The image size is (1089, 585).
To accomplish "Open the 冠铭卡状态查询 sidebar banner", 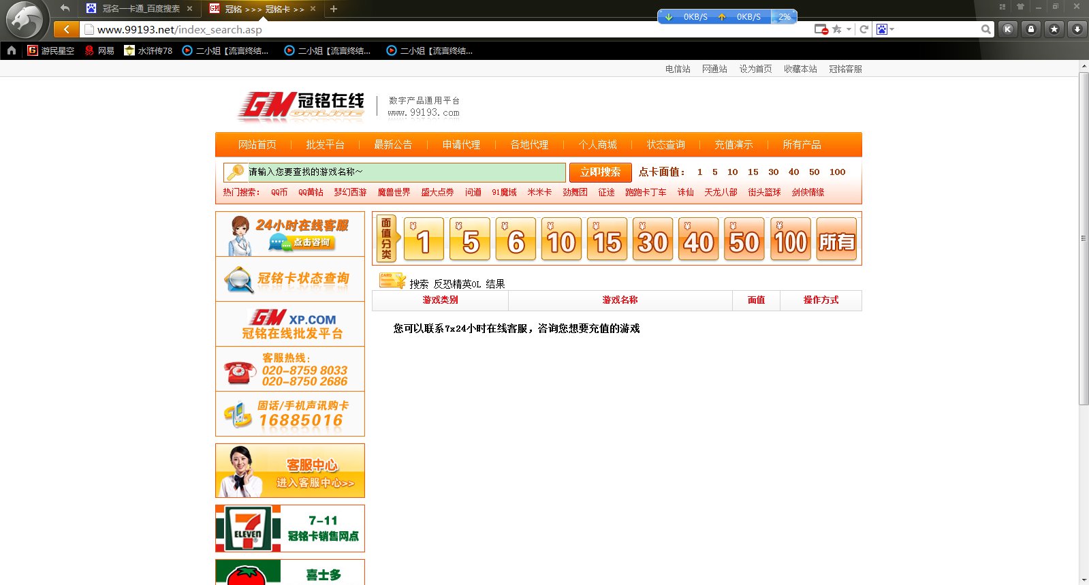I will click(290, 279).
